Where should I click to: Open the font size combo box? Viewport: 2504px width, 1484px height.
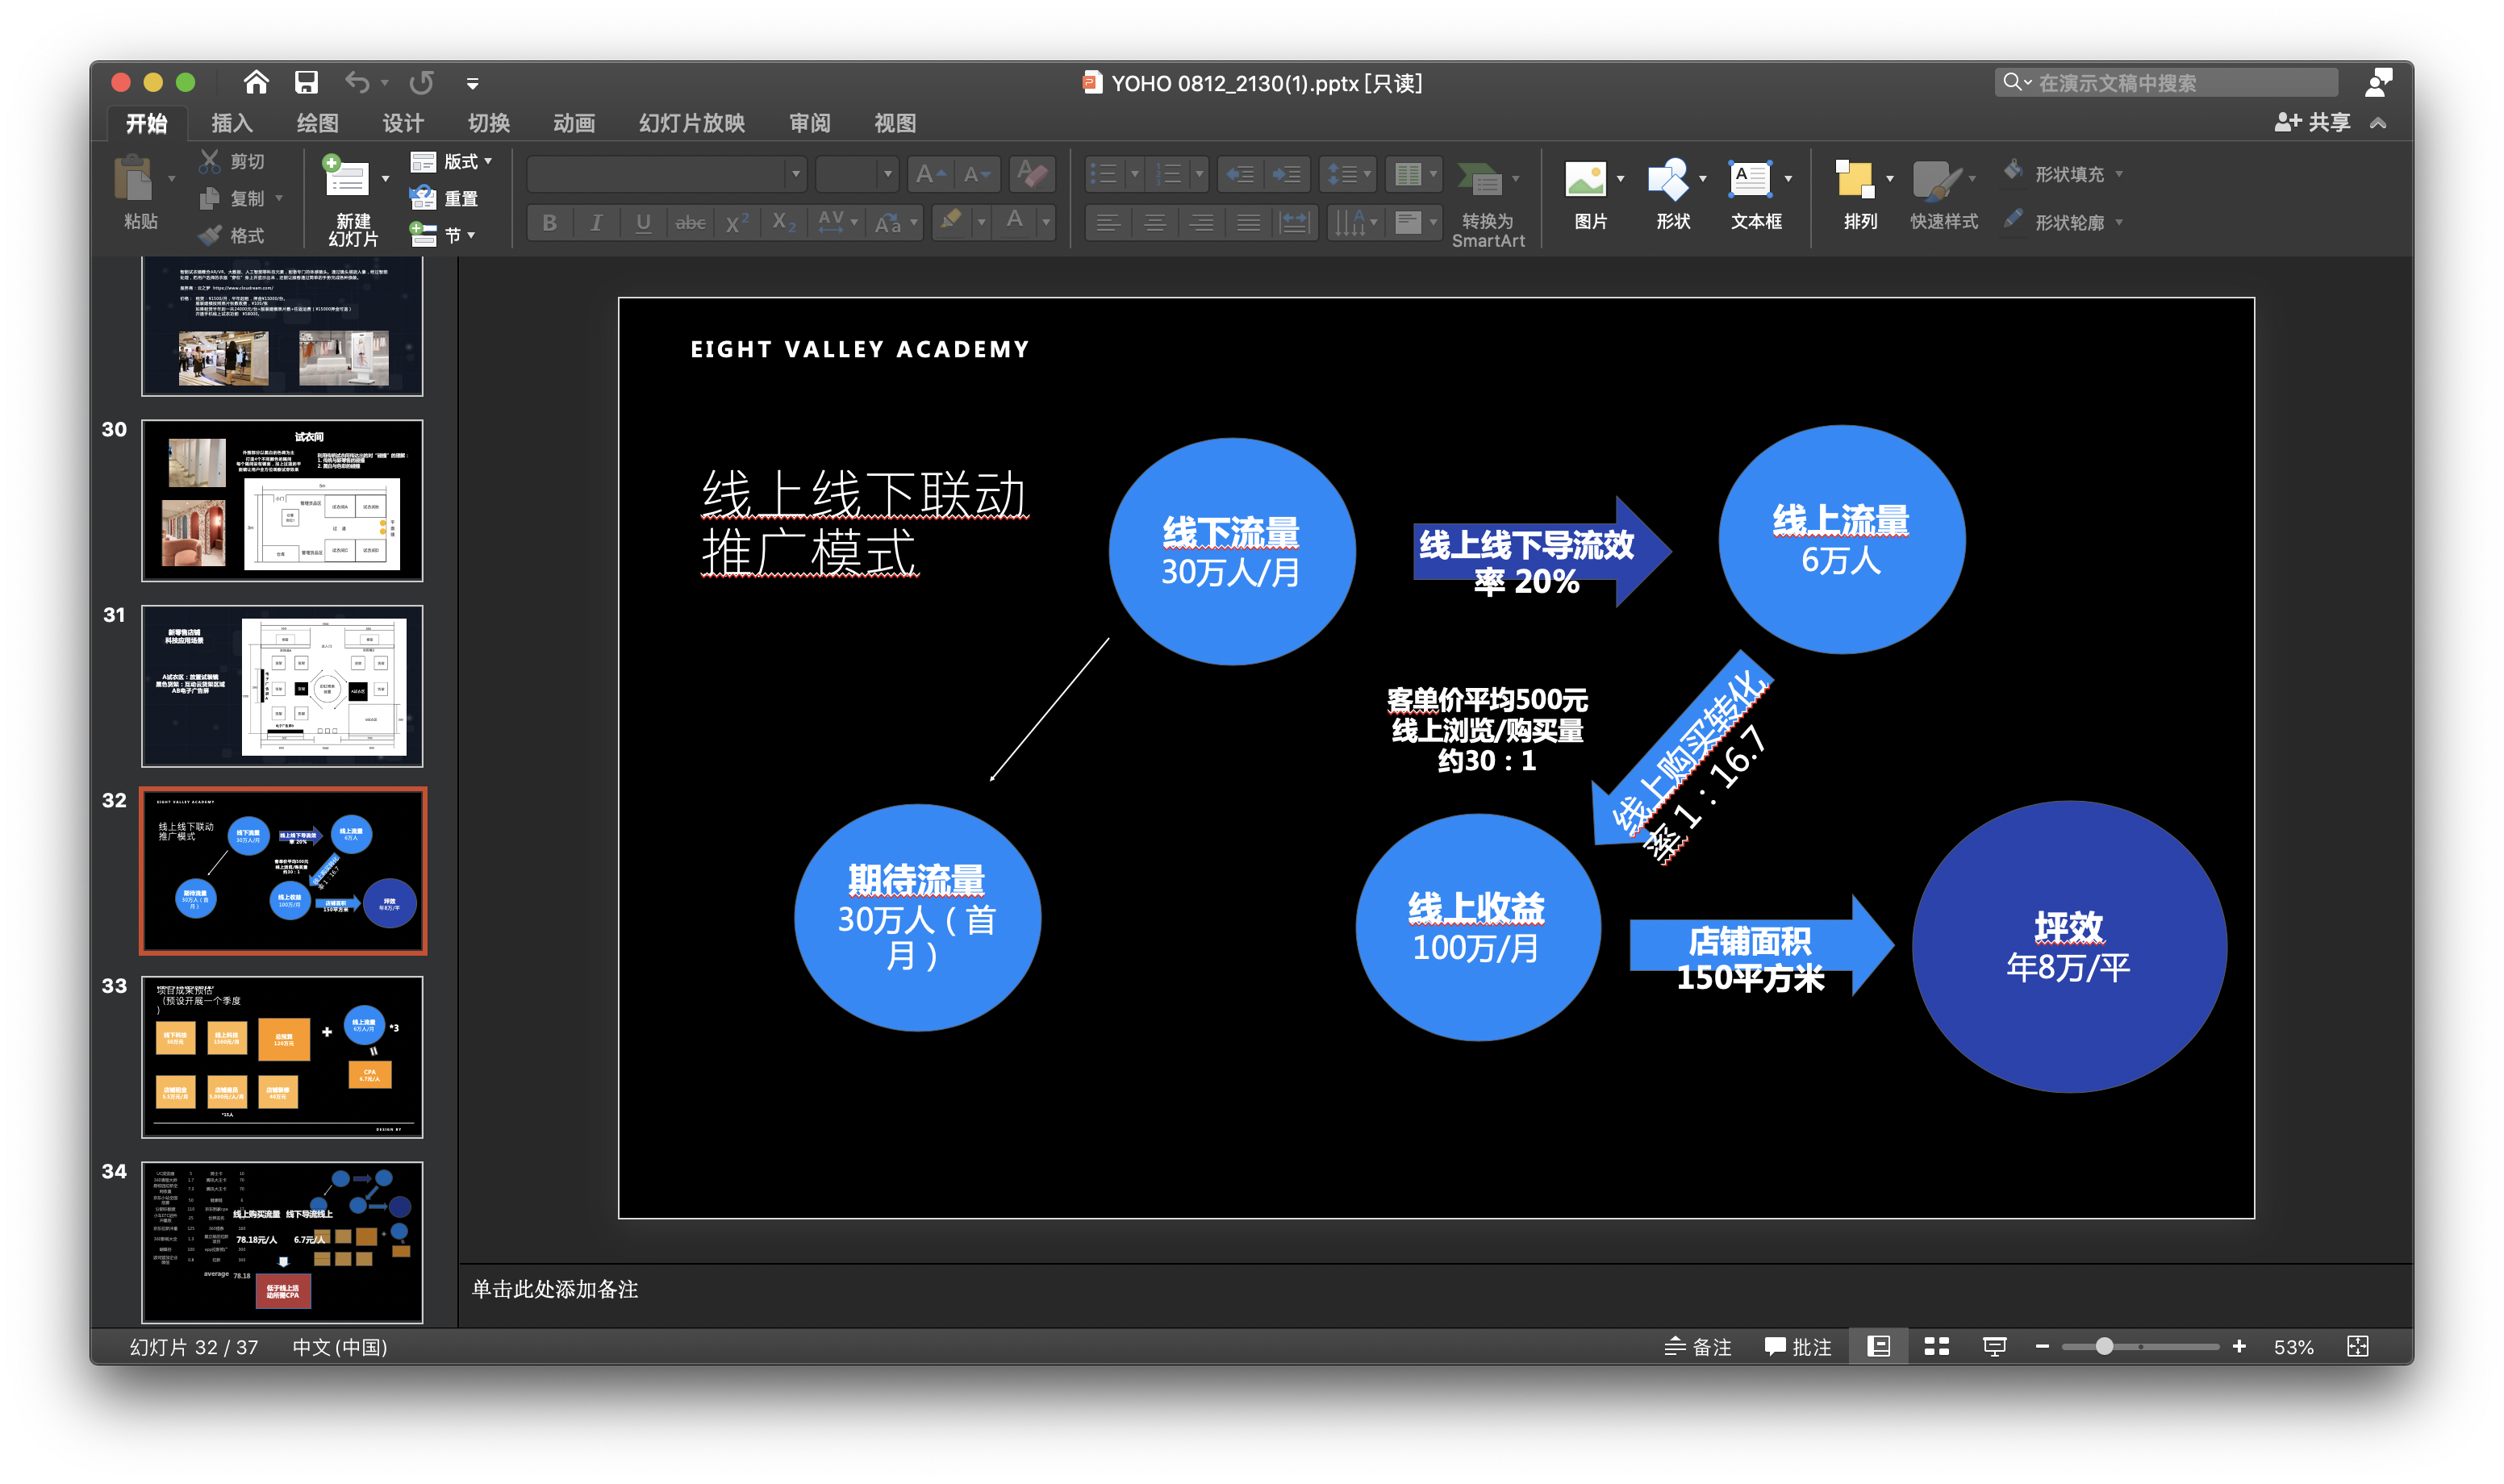point(856,174)
